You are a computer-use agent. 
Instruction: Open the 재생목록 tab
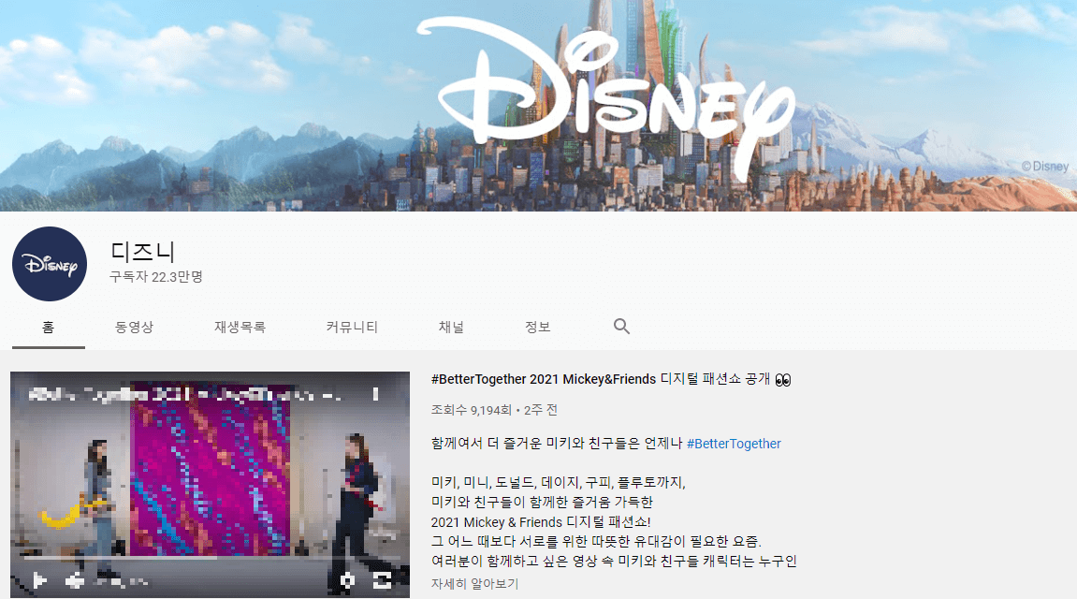click(240, 326)
